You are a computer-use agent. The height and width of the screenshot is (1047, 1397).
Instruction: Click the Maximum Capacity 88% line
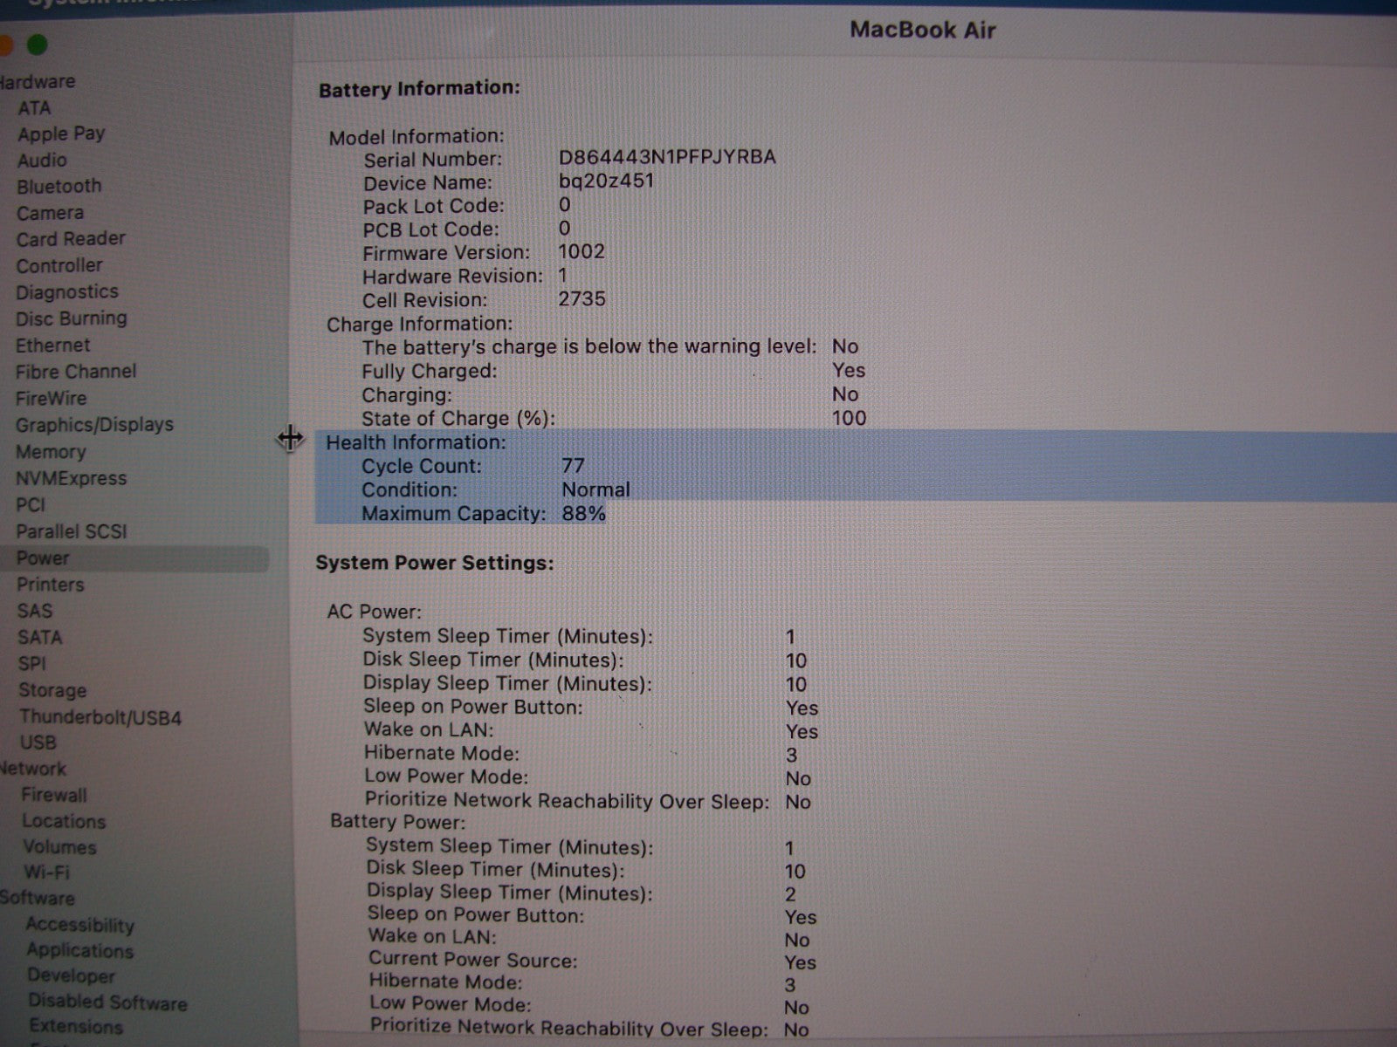pos(483,513)
